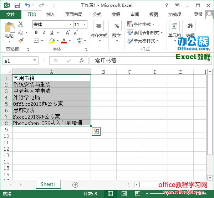Click the Excel Help question mark
The height and width of the screenshot is (198, 214).
[167, 5]
